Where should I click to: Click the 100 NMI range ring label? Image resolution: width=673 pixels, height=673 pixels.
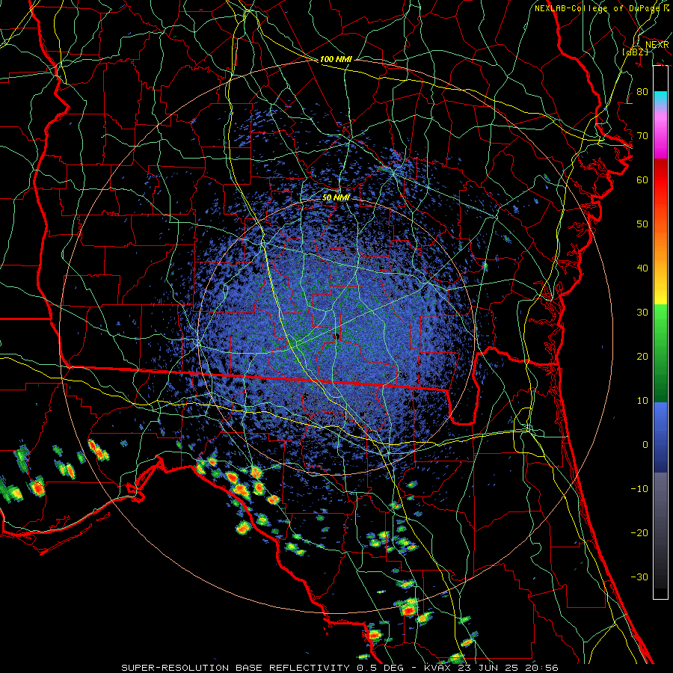click(x=336, y=59)
